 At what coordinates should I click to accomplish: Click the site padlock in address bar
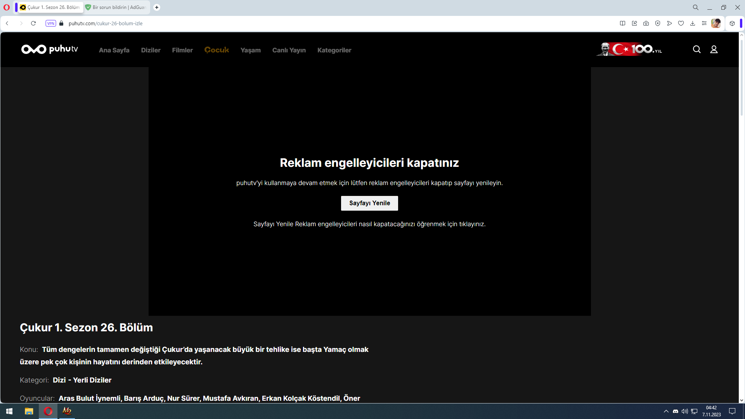tap(61, 23)
